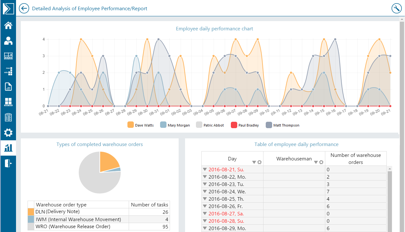Open the gear configuration sidebar icon
The image size is (405, 232).
(8, 132)
